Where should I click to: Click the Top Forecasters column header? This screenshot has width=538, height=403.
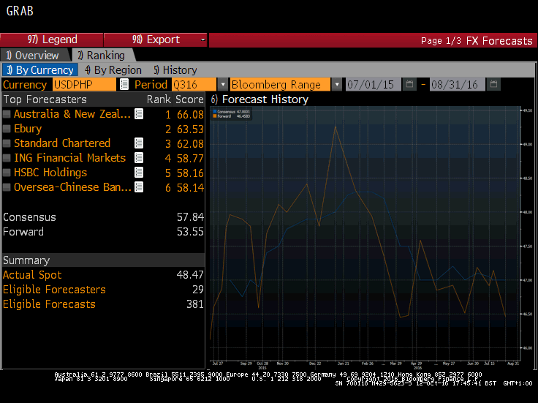click(x=45, y=99)
